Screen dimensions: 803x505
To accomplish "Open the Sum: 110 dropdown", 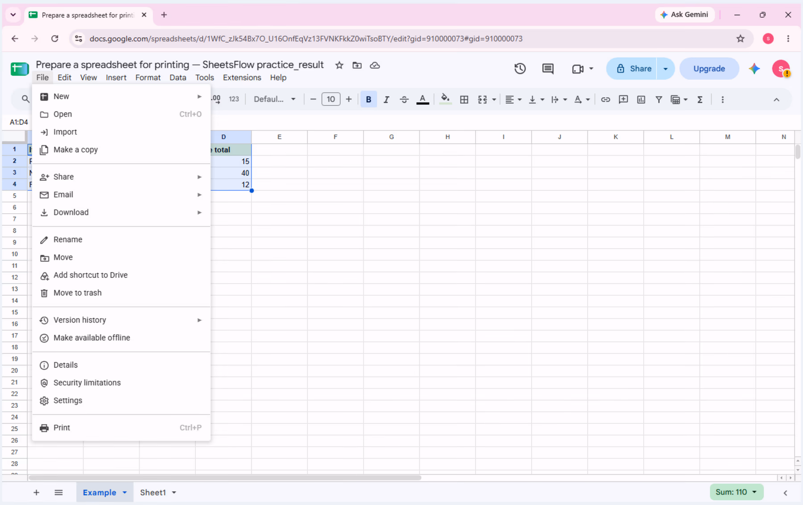I will tap(736, 492).
